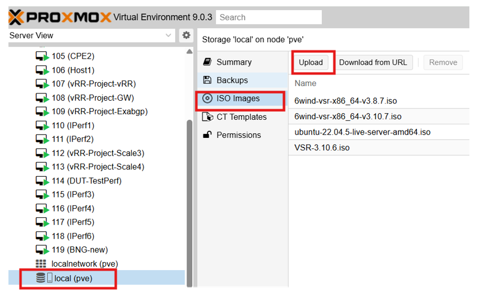Open the Server View dropdown
Image resolution: width=497 pixels, height=301 pixels.
(92, 35)
